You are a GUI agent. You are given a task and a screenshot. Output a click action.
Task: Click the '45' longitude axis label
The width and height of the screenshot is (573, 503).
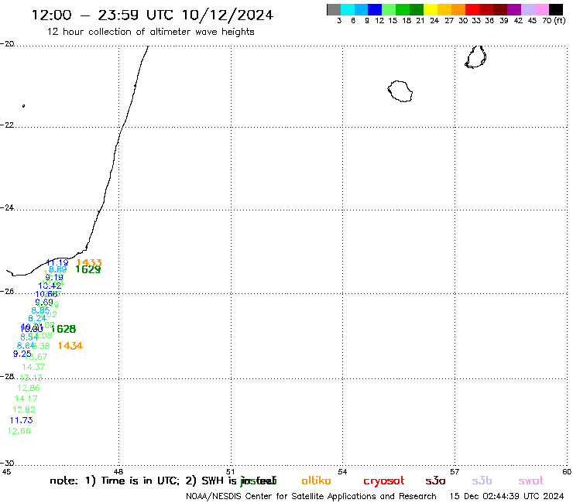pos(6,471)
